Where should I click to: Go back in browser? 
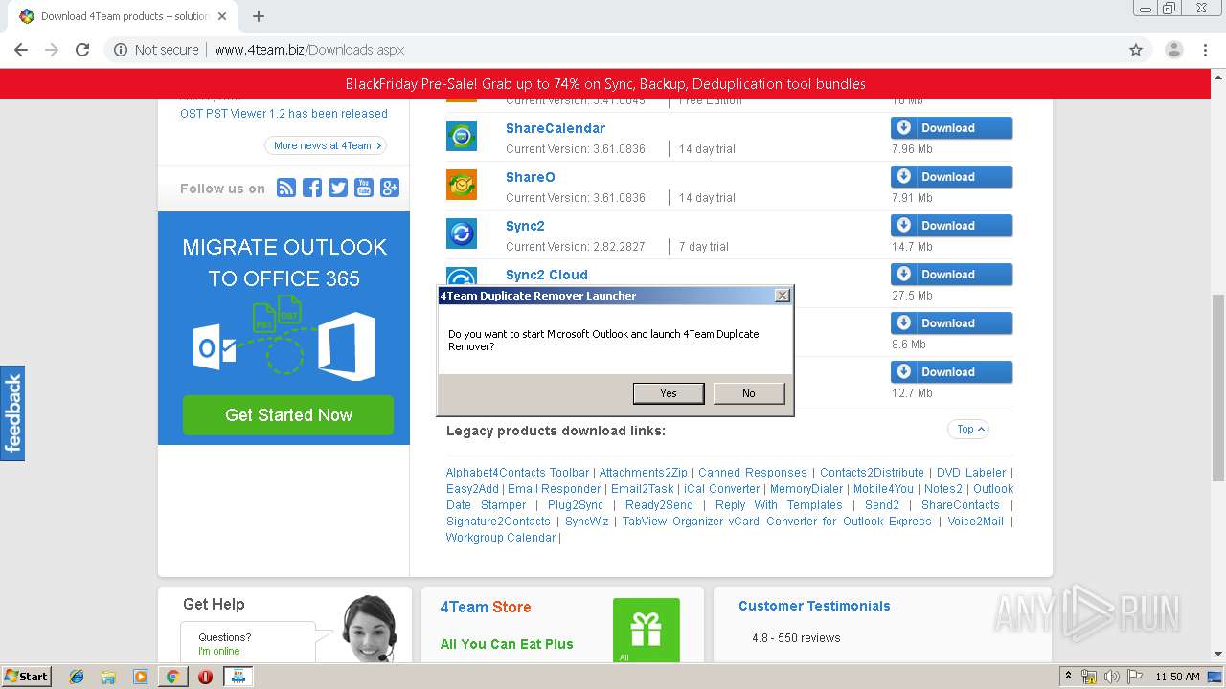tap(21, 50)
